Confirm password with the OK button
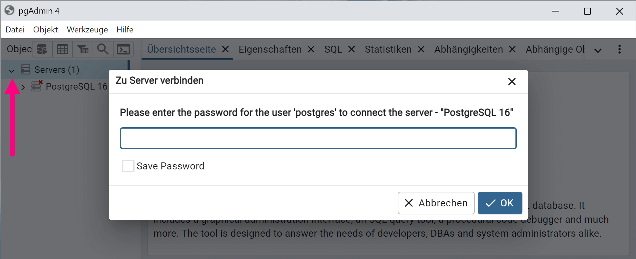The height and width of the screenshot is (259, 636). coord(500,203)
